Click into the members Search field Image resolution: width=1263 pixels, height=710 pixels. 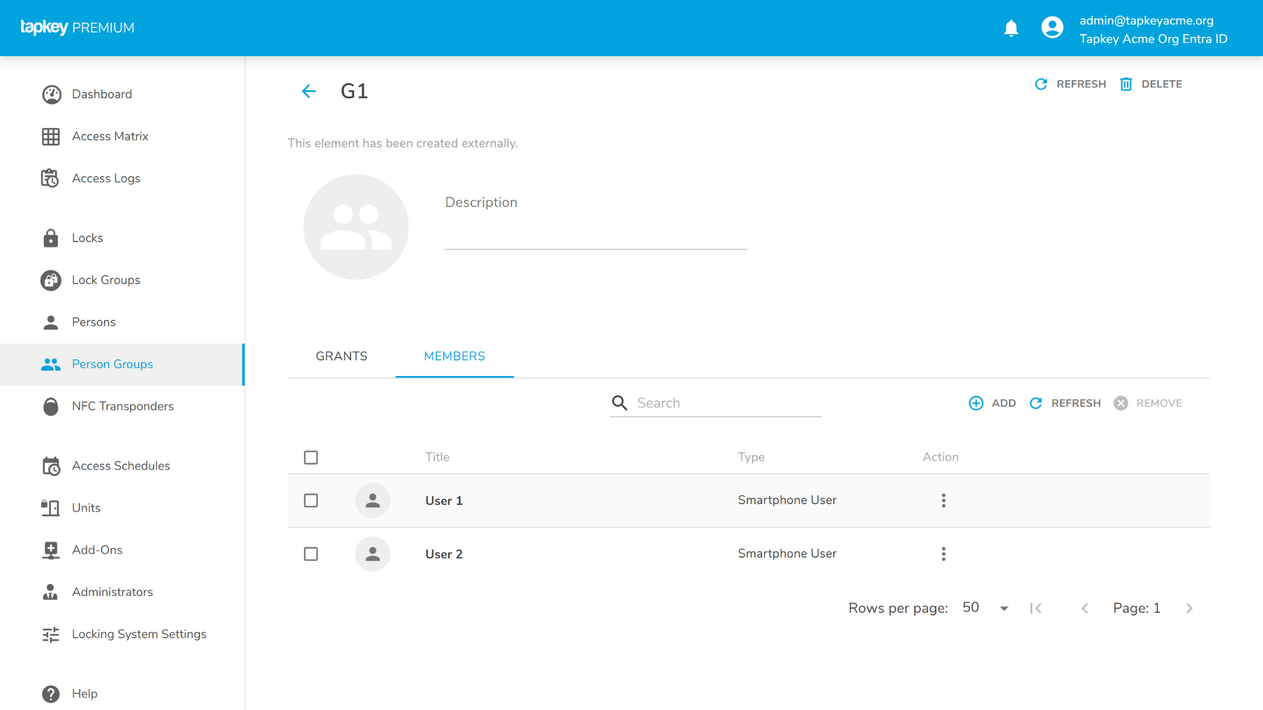(x=726, y=403)
